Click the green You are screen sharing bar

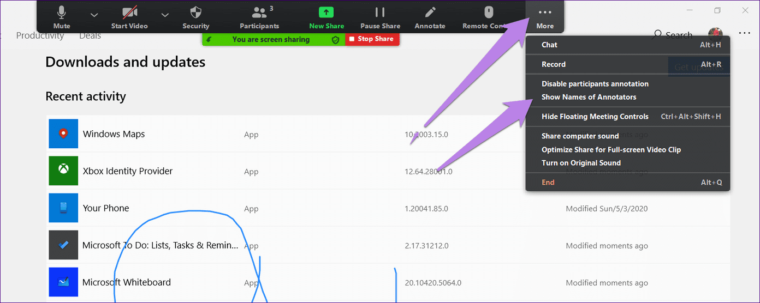(273, 39)
